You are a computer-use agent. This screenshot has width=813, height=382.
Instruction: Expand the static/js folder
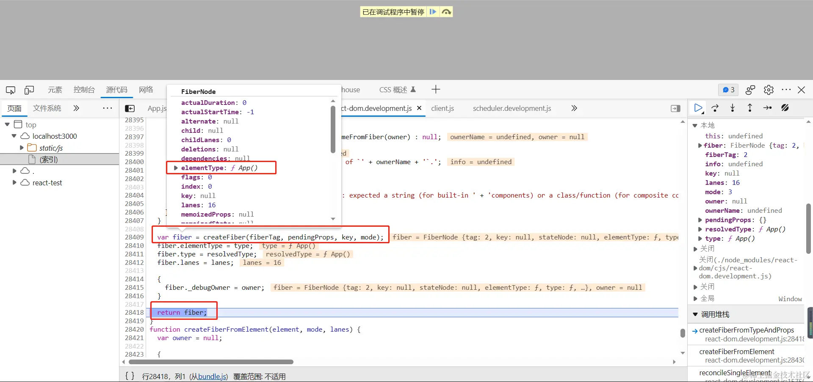tap(22, 148)
